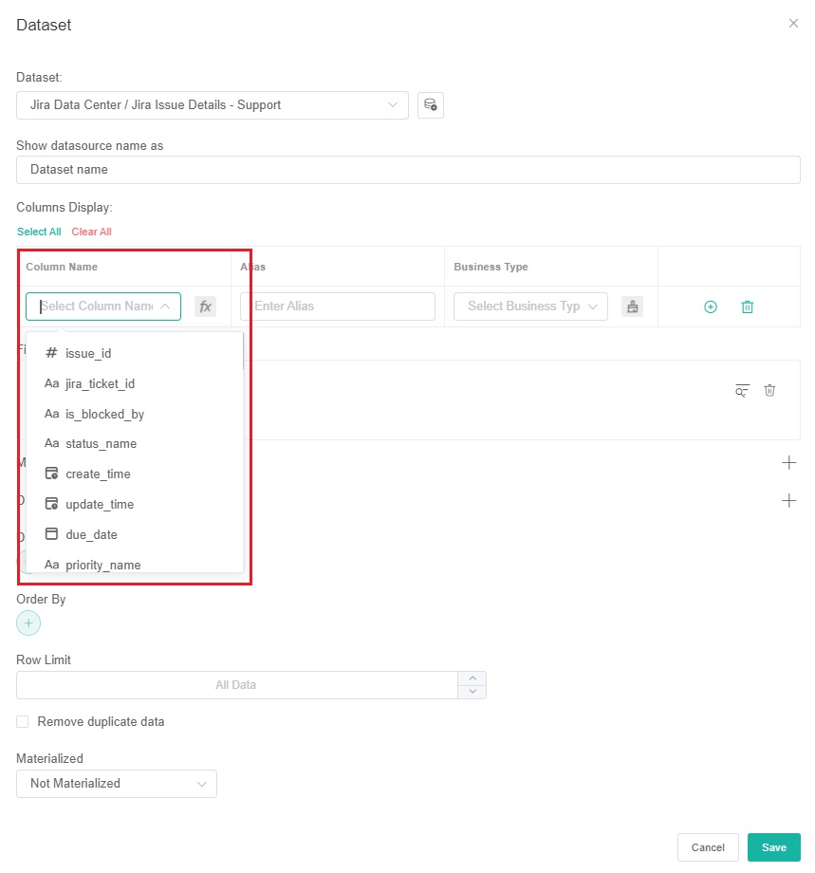815x873 pixels.
Task: Add an Order By rule
Action: (x=28, y=623)
